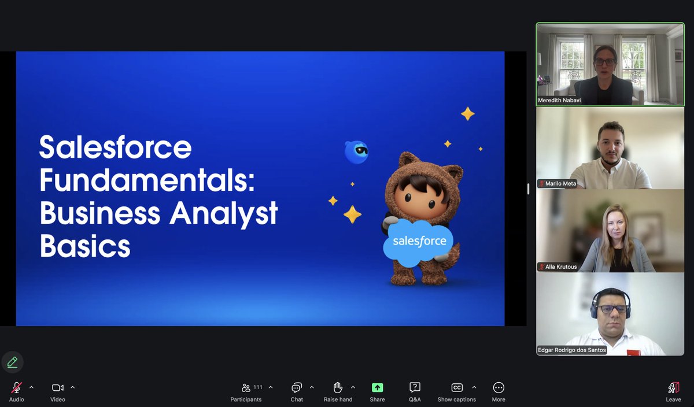694x407 pixels.
Task: Open the Chat bubble icon
Action: (x=297, y=387)
